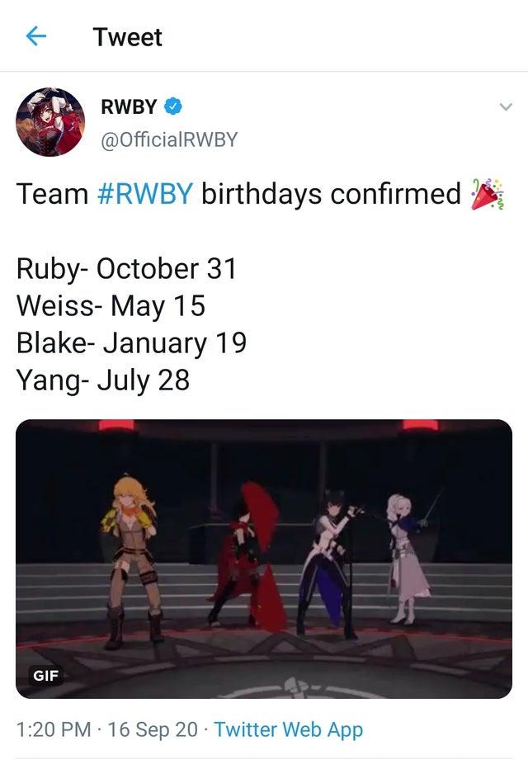This screenshot has width=528, height=760.
Task: Click the Tweet header title
Action: 127,37
